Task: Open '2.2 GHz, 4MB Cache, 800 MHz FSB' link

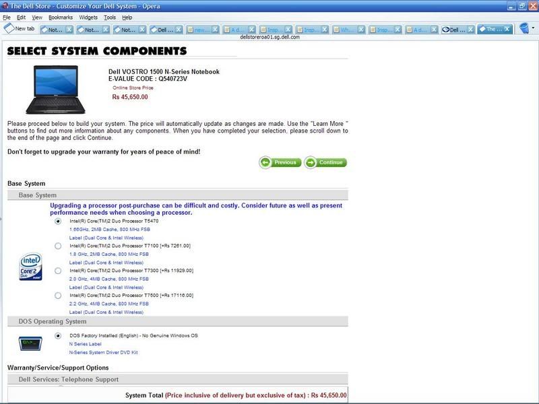Action: 109,304
